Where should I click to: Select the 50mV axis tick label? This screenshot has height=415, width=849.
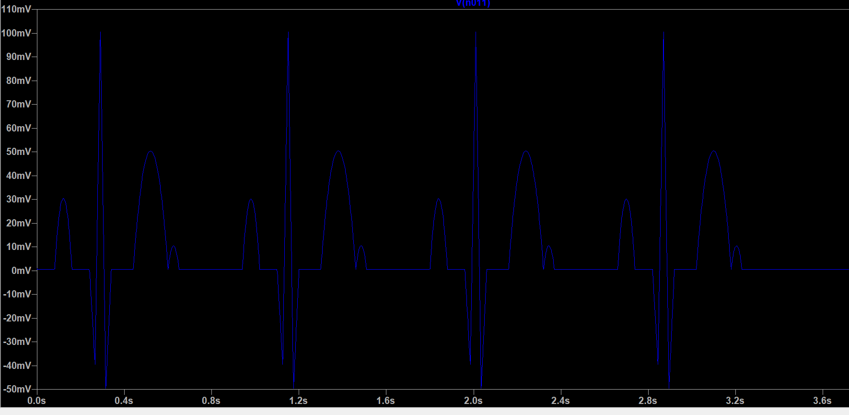click(x=19, y=152)
